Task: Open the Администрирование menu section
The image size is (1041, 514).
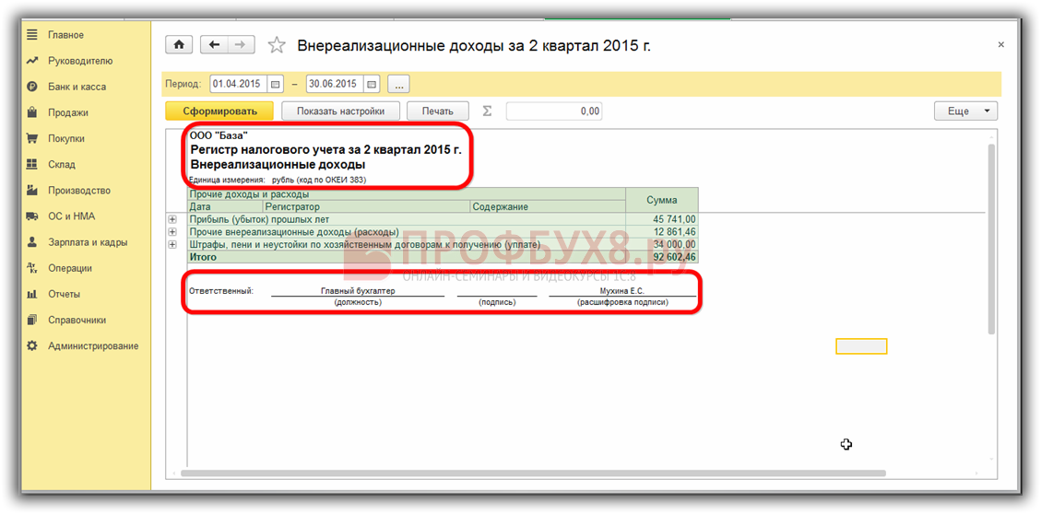Action: pyautogui.click(x=93, y=345)
